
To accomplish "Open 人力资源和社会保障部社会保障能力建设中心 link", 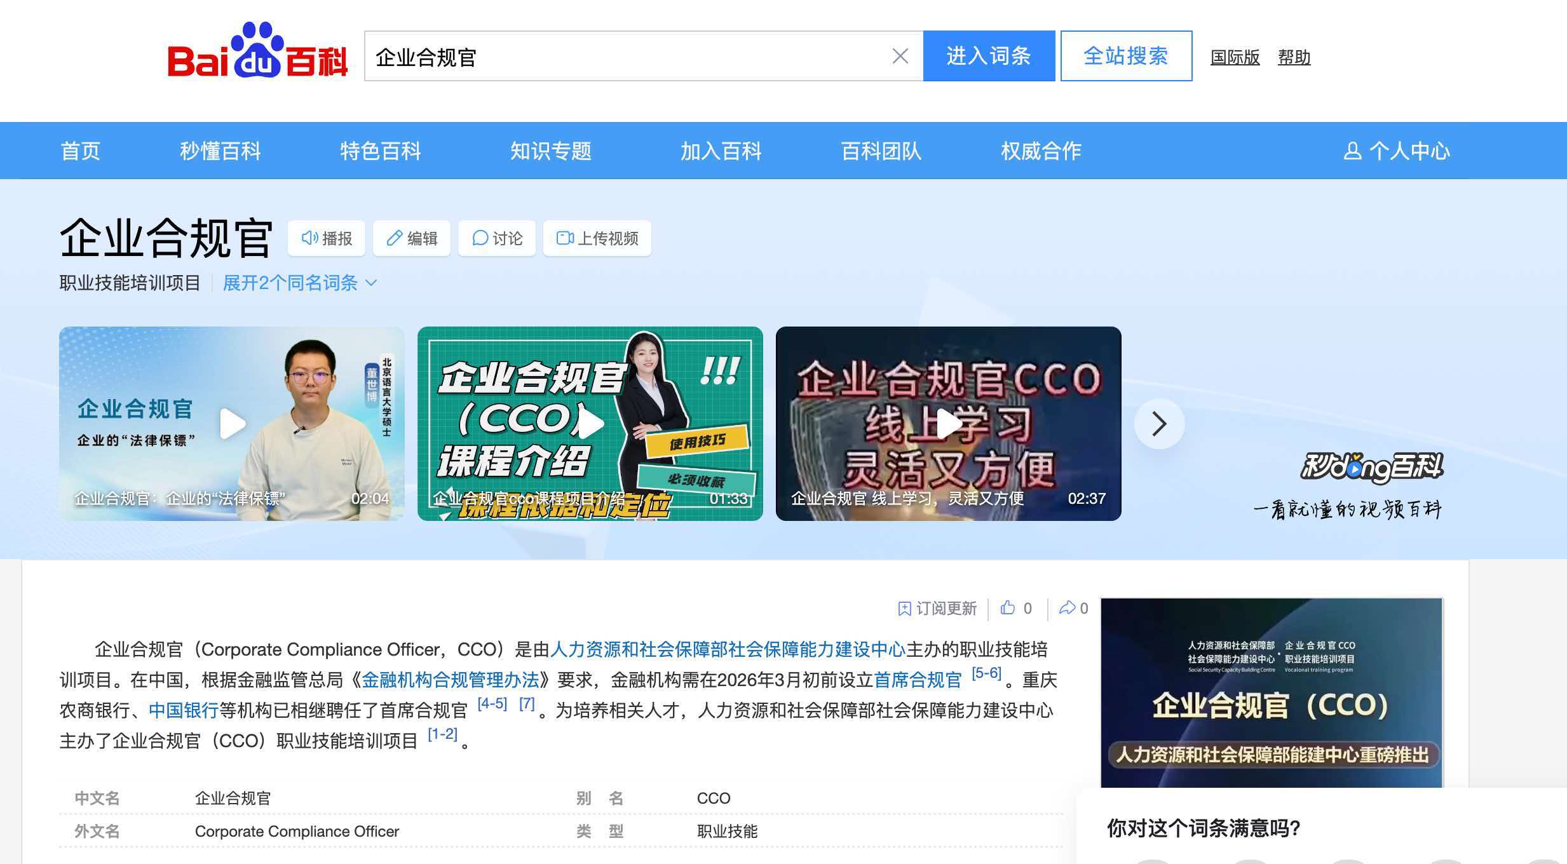I will pyautogui.click(x=728, y=649).
